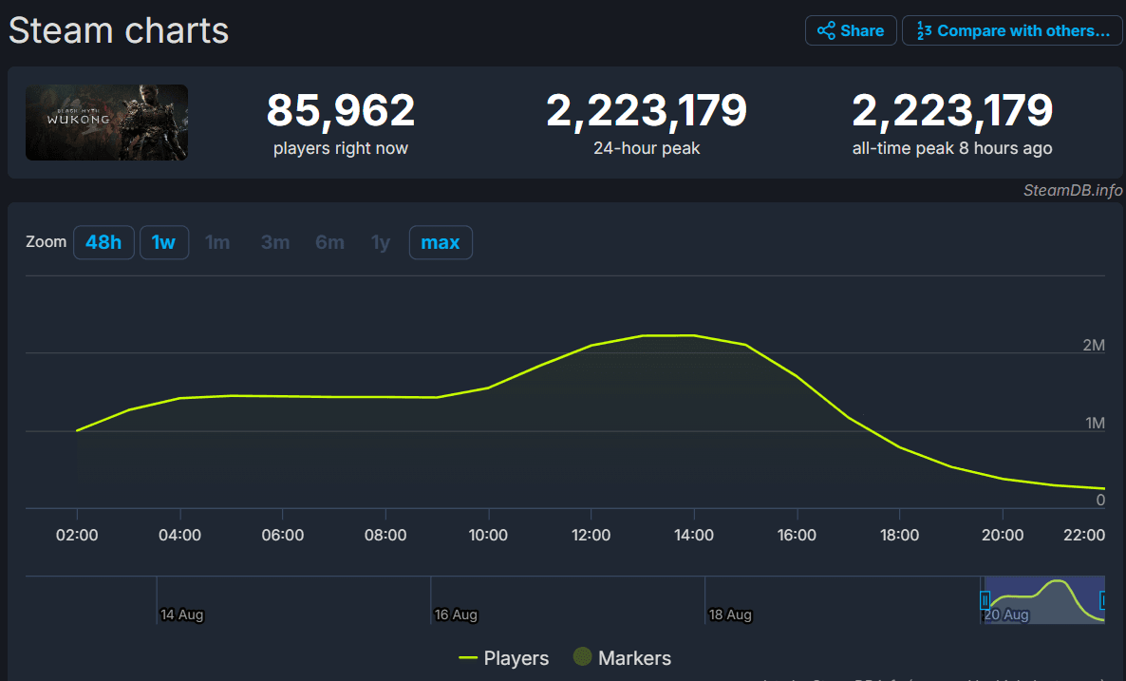Click the Steam charts heading
The image size is (1126, 681).
point(119,31)
